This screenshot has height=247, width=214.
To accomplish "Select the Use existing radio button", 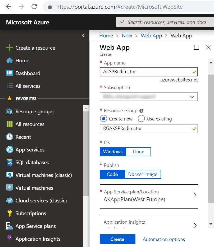I will 141,119.
